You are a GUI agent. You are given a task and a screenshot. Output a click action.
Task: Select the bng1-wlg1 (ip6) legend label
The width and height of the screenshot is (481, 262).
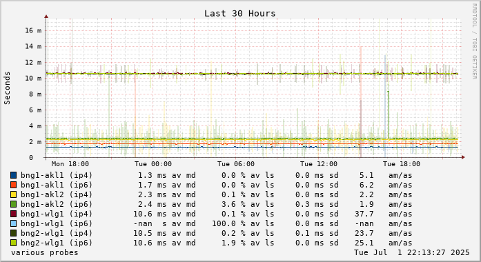57,223
